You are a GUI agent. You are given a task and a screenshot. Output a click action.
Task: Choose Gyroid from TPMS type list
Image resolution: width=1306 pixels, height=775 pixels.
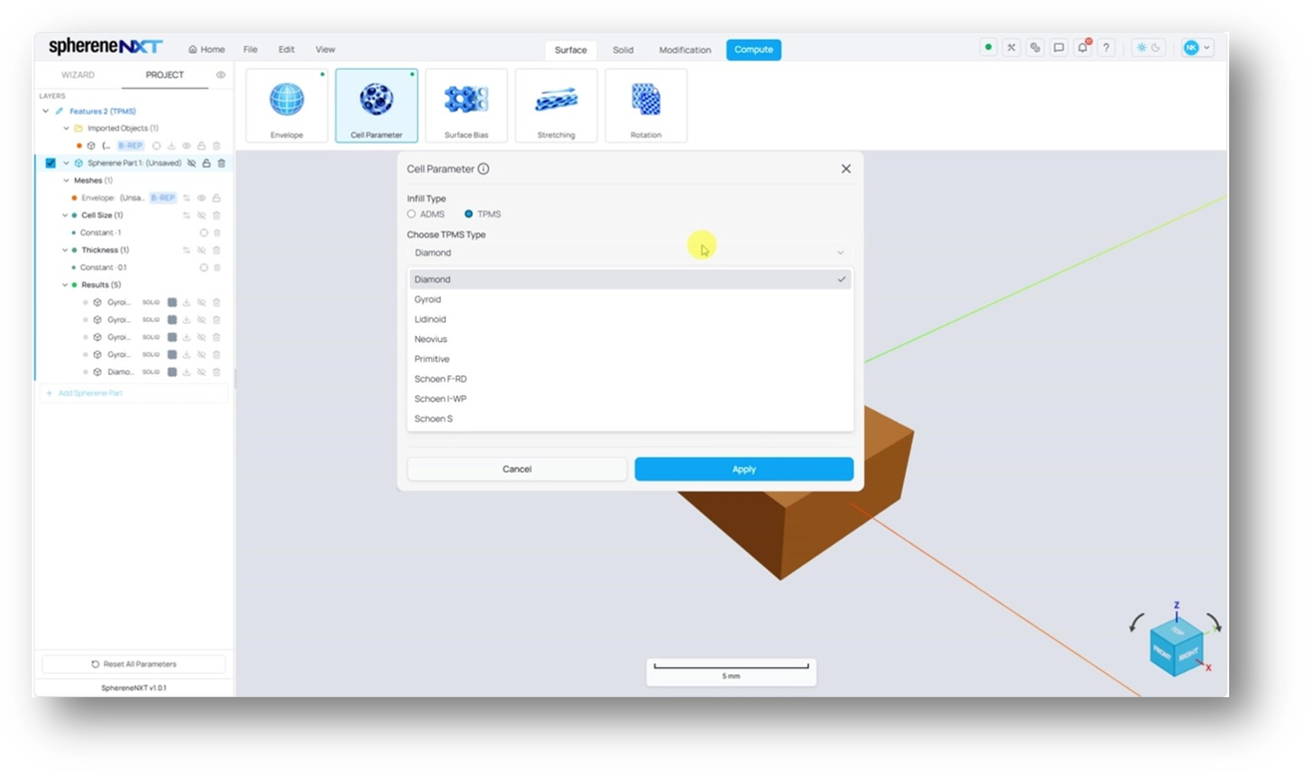click(631, 299)
